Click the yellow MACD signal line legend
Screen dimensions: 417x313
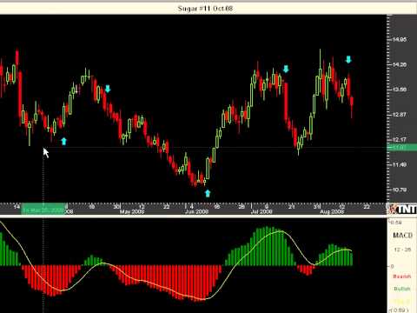click(402, 302)
